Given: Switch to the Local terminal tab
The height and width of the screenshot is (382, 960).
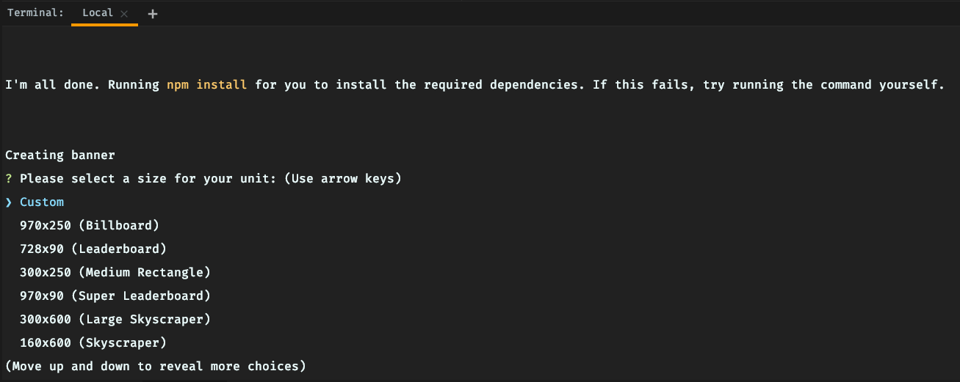Looking at the screenshot, I should tap(98, 12).
